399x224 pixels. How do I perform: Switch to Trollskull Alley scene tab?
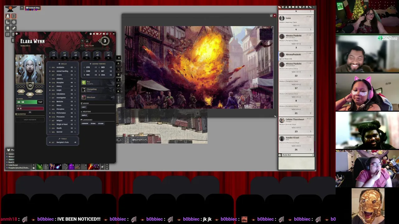pos(33,8)
